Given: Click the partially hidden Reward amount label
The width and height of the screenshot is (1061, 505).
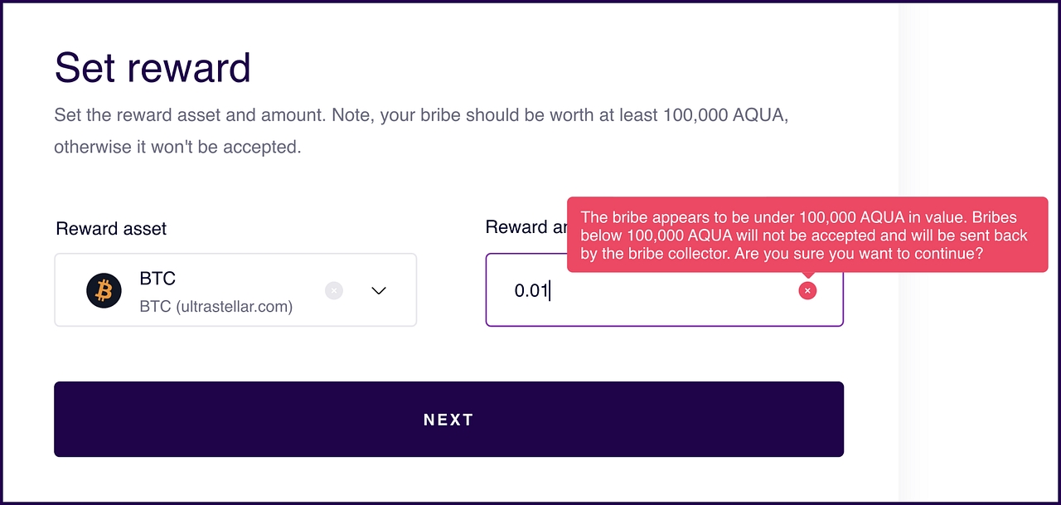Looking at the screenshot, I should tap(526, 228).
